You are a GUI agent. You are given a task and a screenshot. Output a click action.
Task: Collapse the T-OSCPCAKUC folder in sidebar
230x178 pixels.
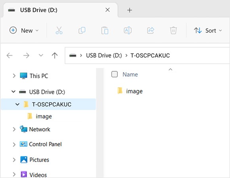pos(17,104)
